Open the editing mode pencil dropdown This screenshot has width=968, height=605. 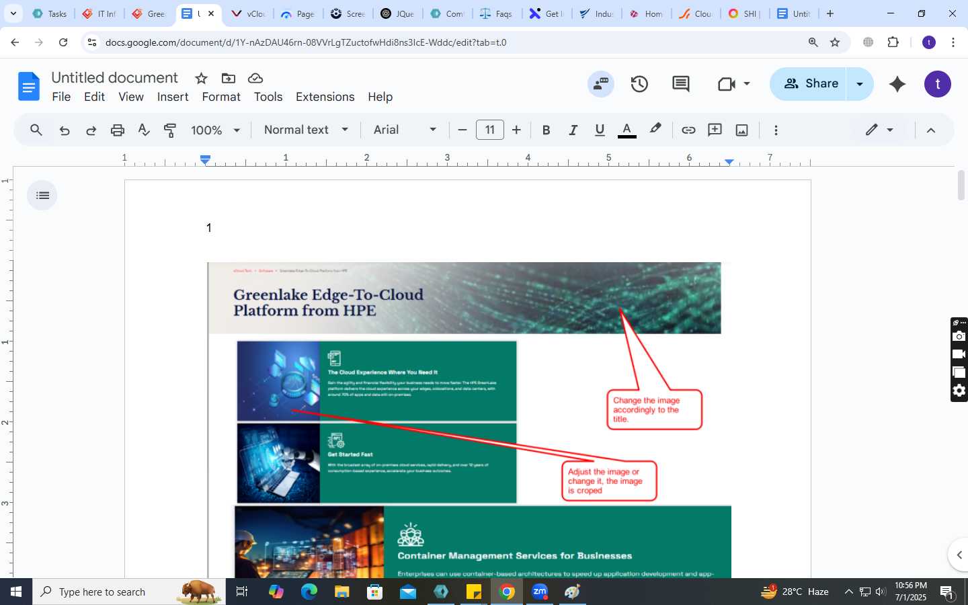click(879, 130)
